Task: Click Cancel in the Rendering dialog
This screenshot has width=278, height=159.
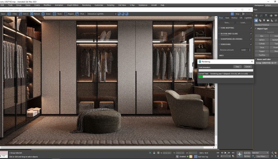Action: click(x=248, y=67)
